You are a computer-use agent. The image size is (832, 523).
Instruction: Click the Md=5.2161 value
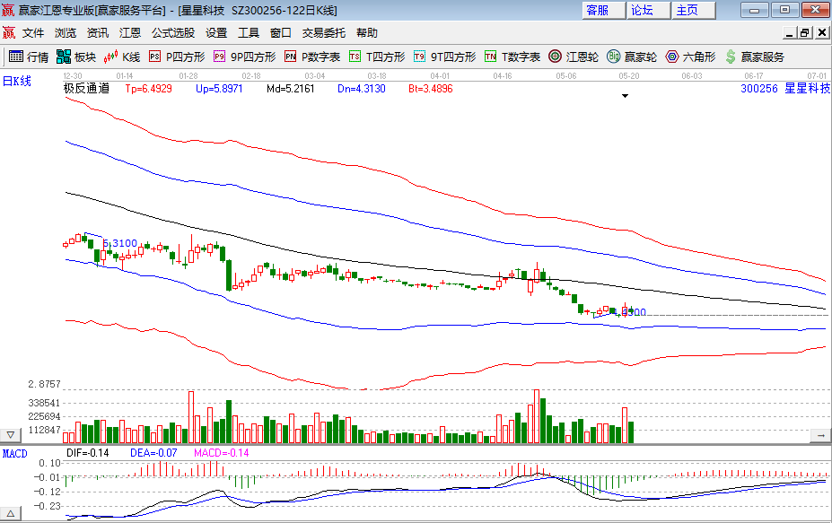290,89
